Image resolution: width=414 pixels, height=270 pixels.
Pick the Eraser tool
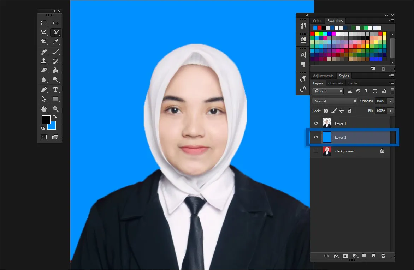[44, 70]
